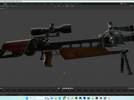Image resolution: width=134 pixels, height=100 pixels.
Task: Jump to next keyframe
Action: 70,88
